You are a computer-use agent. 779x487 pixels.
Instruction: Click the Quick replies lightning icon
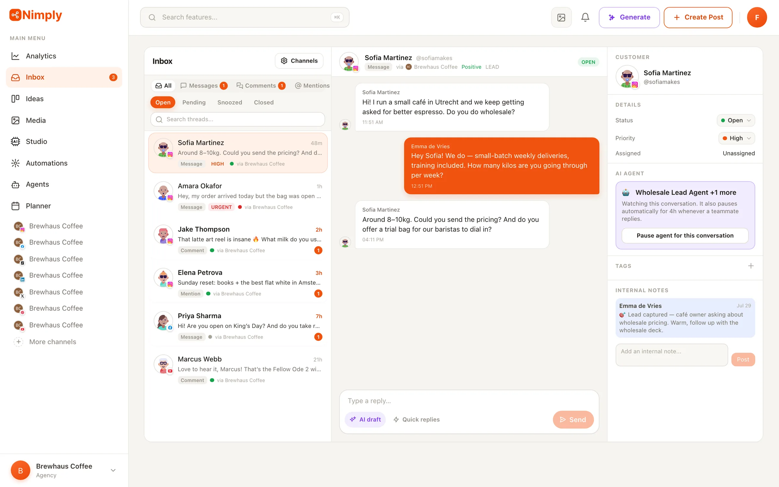point(396,419)
